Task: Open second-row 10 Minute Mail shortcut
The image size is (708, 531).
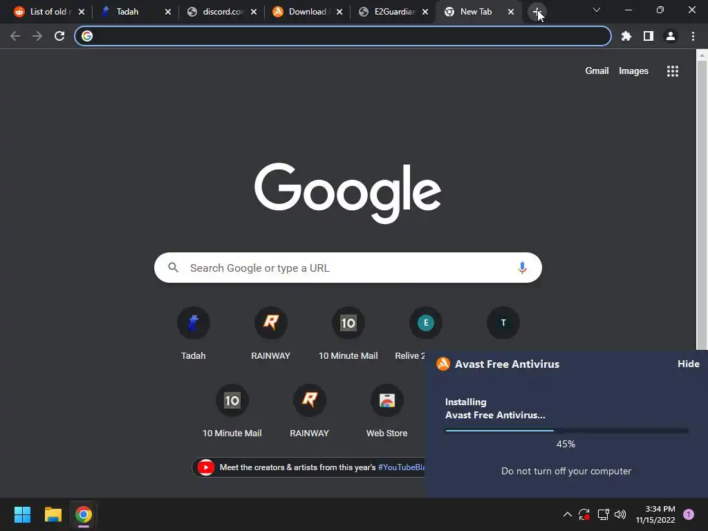Action: tap(232, 411)
